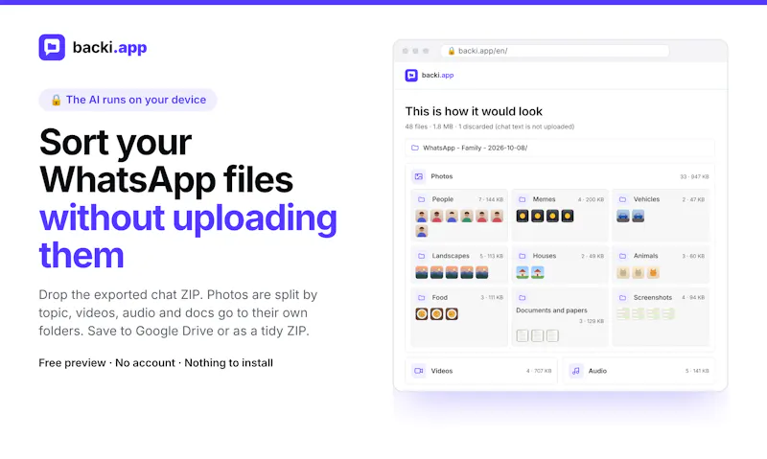
Task: Select the first screenshot thumbnail in Screenshots
Action: [x=623, y=313]
